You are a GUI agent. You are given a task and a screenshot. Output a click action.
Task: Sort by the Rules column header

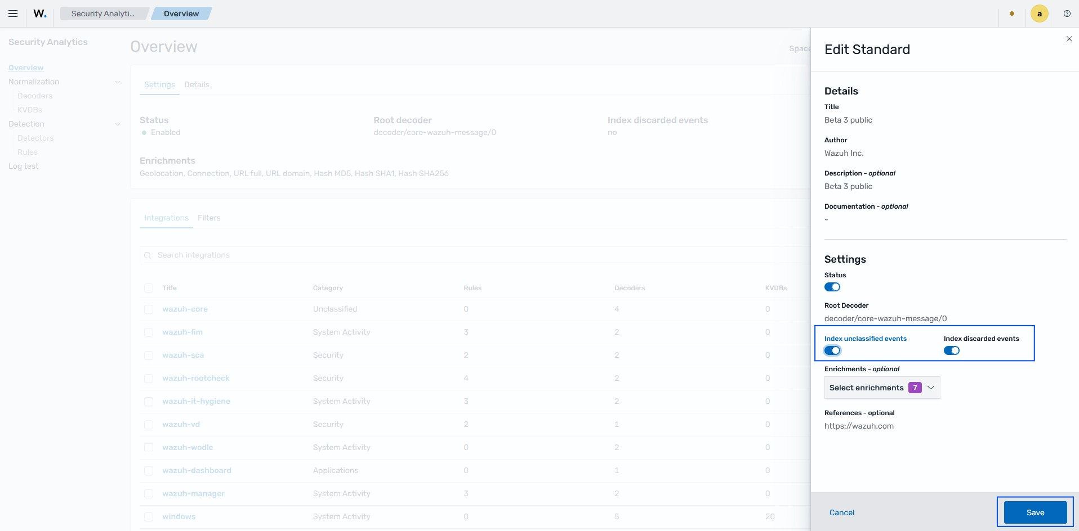point(472,288)
